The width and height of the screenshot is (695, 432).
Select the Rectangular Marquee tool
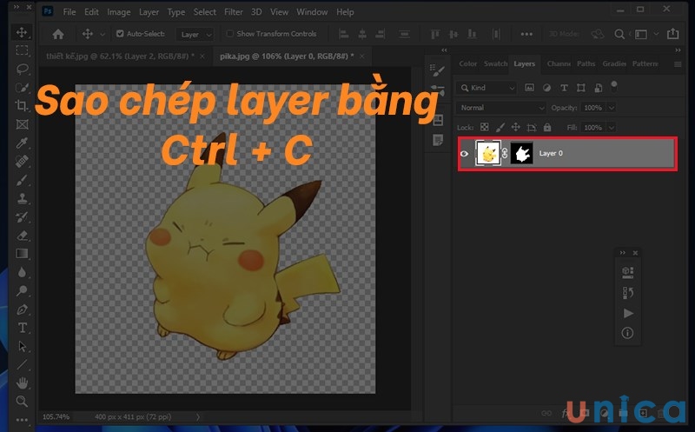22,50
